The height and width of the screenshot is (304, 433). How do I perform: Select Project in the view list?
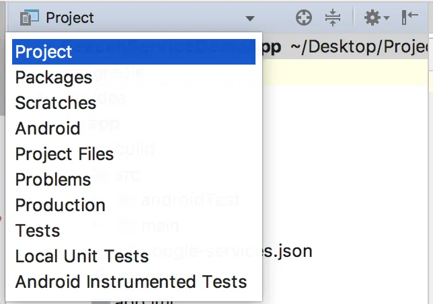click(44, 52)
